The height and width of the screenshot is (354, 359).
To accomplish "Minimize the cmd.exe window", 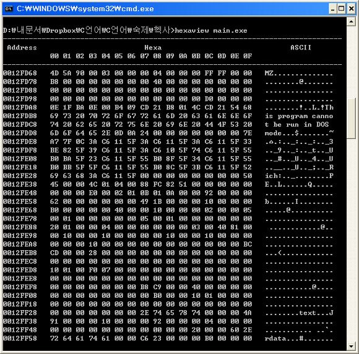I will pyautogui.click(x=333, y=9).
